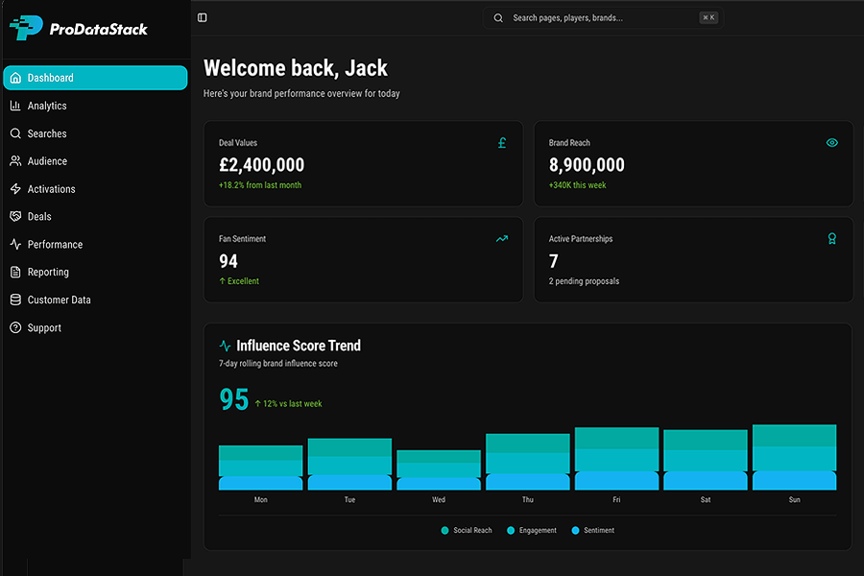Select Activations in the sidebar
Viewport: 864px width, 576px height.
(x=51, y=189)
